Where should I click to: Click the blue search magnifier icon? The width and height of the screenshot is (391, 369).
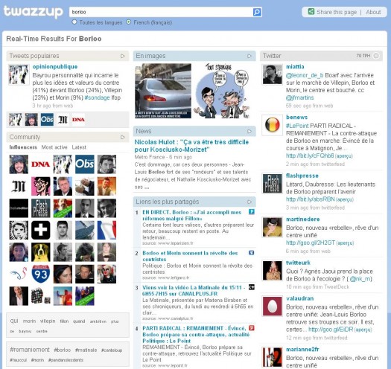[257, 12]
